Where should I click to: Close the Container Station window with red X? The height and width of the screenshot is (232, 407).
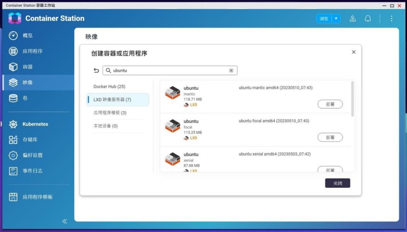(399, 6)
